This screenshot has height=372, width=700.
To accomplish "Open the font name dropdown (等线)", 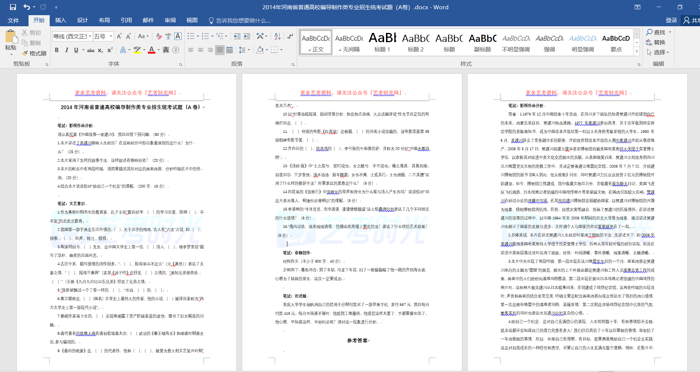I will pyautogui.click(x=90, y=36).
